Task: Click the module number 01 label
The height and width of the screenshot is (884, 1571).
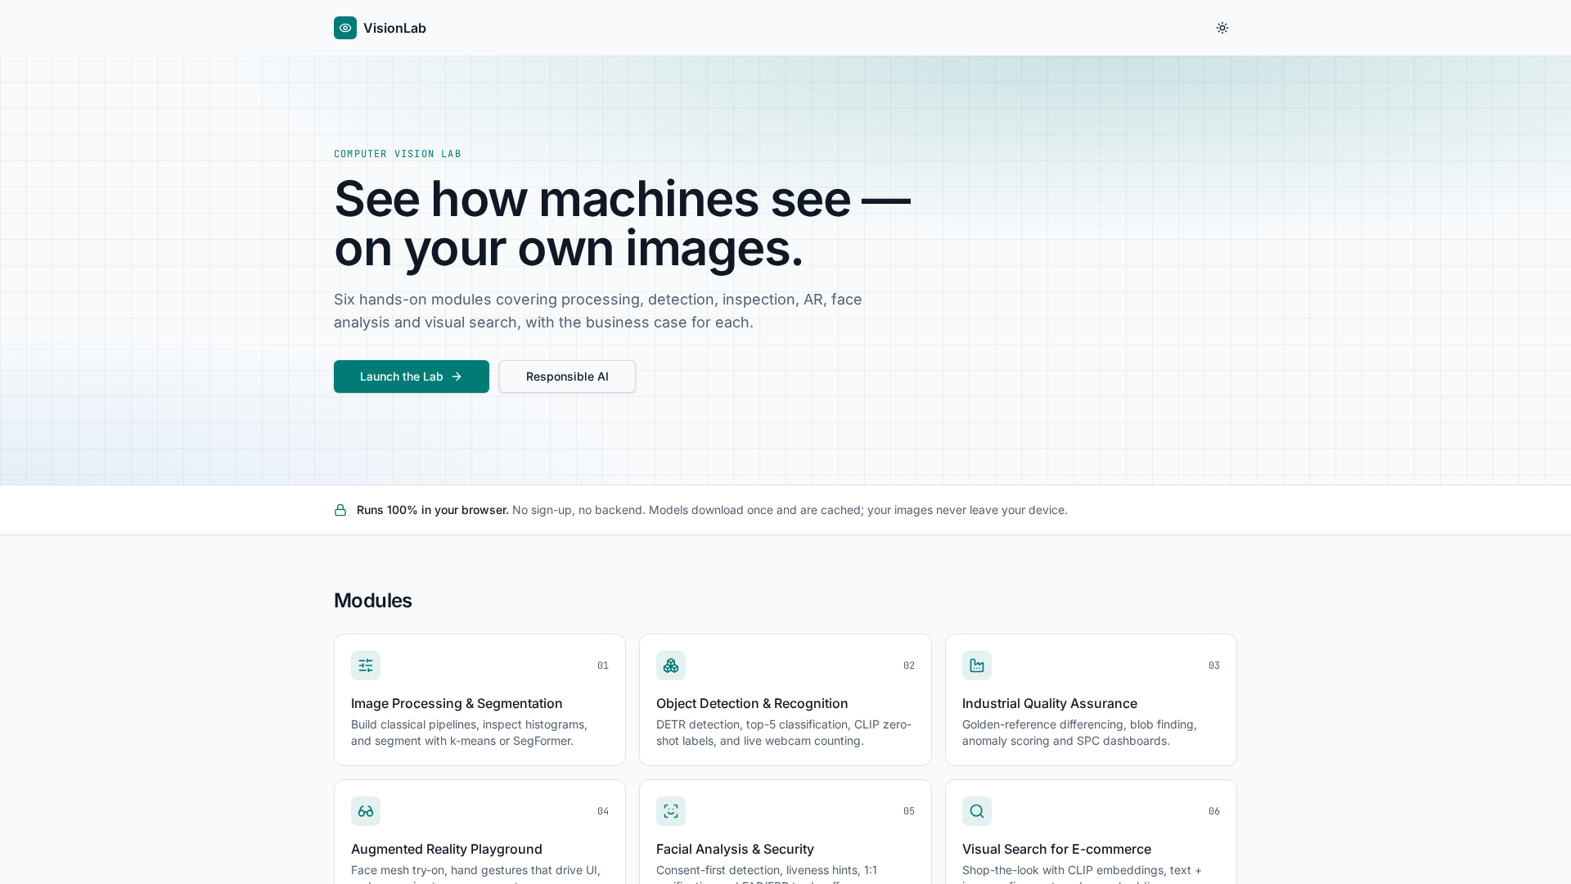Action: [x=603, y=665]
